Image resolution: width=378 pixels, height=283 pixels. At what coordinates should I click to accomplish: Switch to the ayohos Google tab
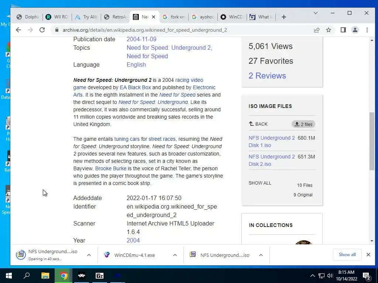point(203,17)
